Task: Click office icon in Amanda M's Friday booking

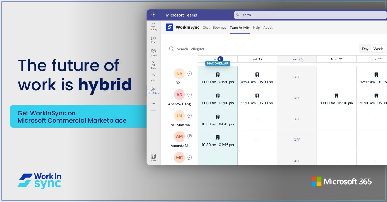Action: coord(218,137)
